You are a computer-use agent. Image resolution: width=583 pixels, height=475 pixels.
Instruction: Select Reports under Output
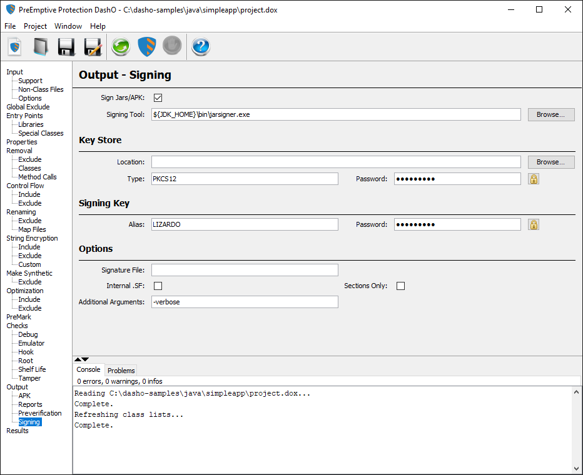tap(30, 404)
